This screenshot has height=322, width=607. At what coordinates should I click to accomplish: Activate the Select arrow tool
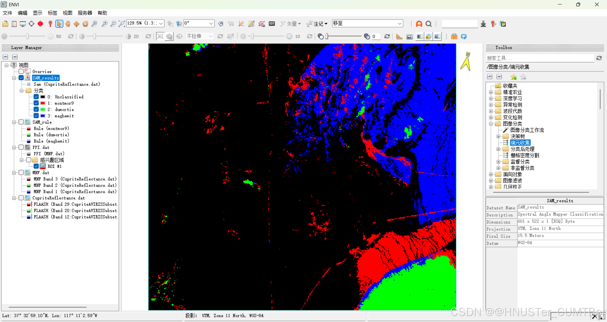[59, 24]
